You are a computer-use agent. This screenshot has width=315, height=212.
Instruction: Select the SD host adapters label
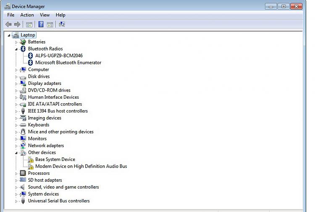point(45,180)
